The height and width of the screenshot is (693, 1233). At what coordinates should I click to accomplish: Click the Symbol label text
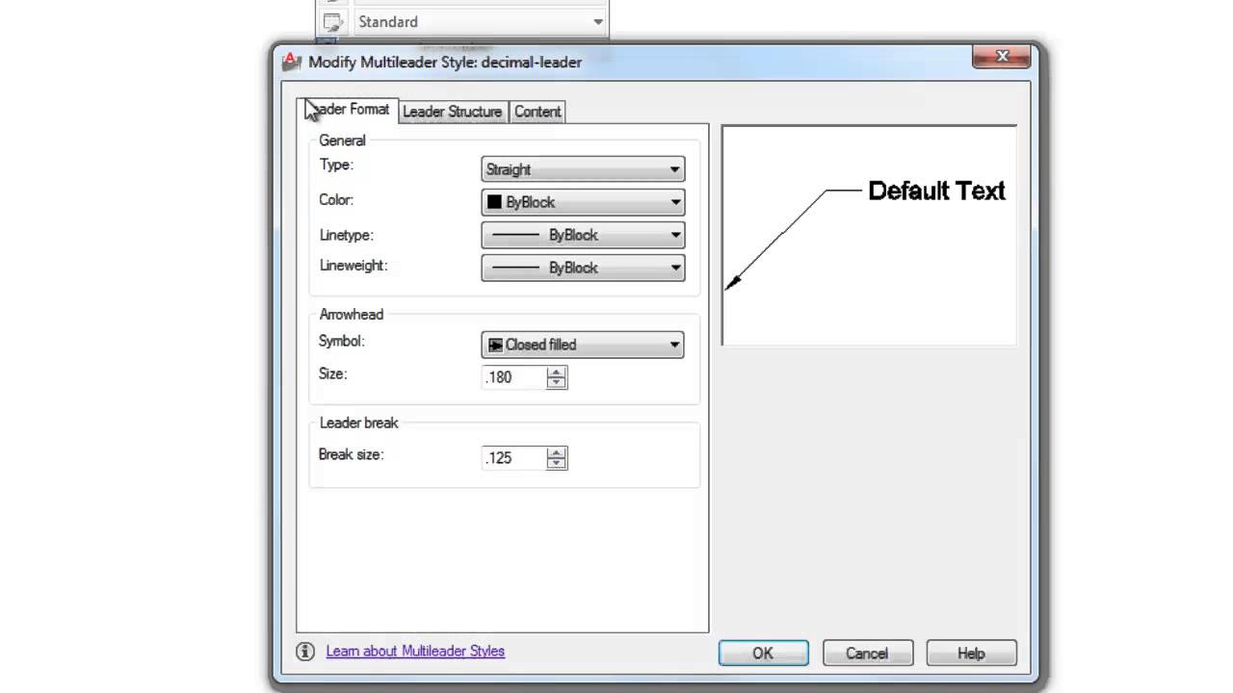(x=342, y=341)
